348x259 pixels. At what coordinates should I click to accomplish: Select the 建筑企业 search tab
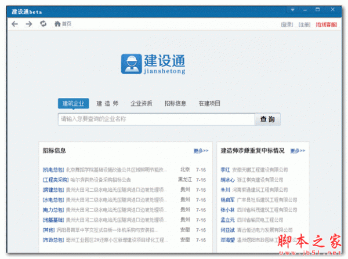pos(73,103)
